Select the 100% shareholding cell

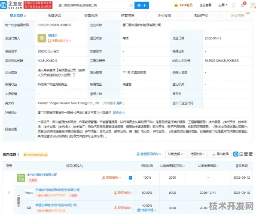147,178
